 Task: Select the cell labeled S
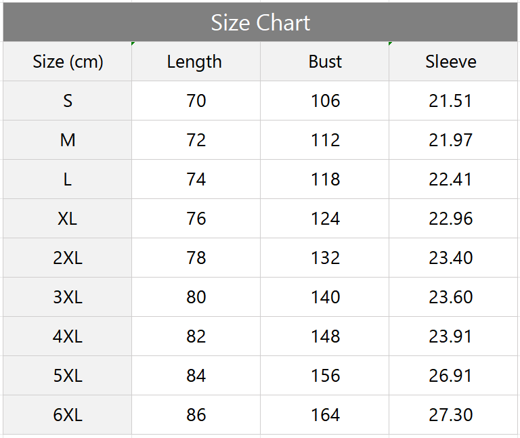(x=68, y=101)
